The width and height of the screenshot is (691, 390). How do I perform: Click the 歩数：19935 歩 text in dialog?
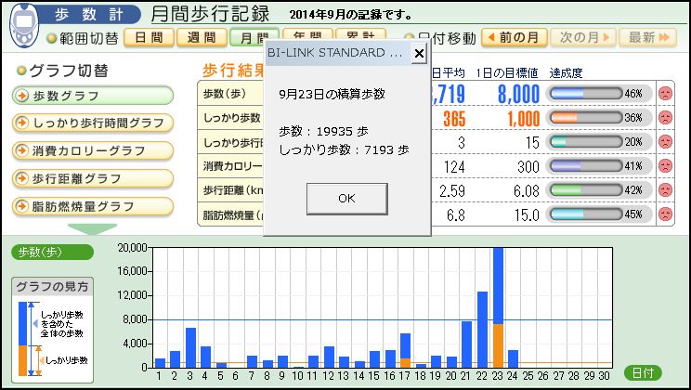[323, 131]
